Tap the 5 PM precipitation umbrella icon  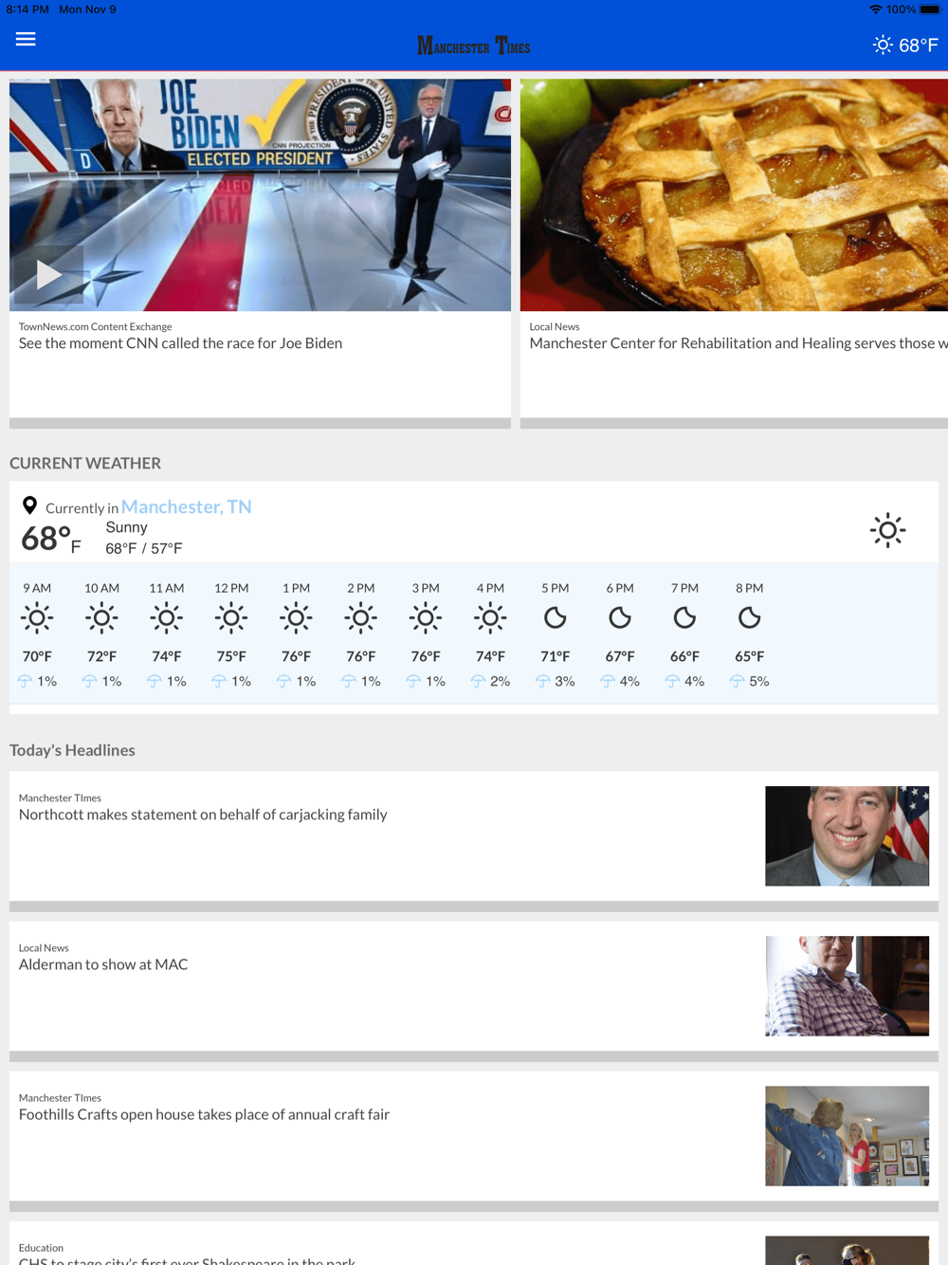pos(542,681)
